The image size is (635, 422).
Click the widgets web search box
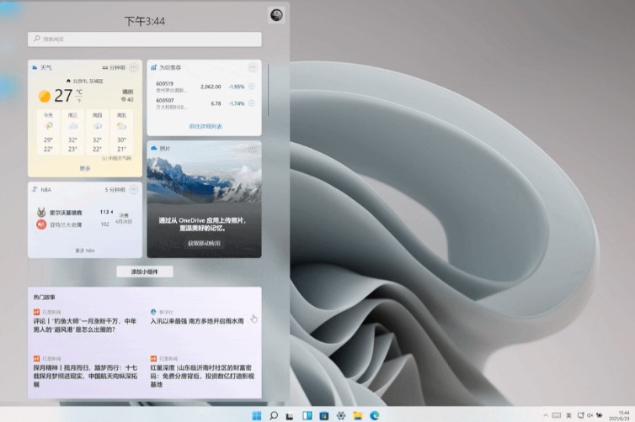tap(145, 40)
